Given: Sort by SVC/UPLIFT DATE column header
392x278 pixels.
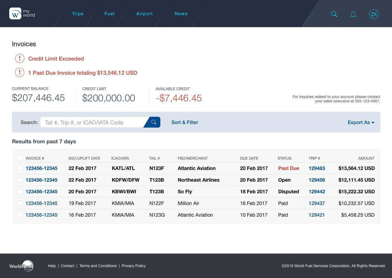Looking at the screenshot, I should pyautogui.click(x=84, y=158).
